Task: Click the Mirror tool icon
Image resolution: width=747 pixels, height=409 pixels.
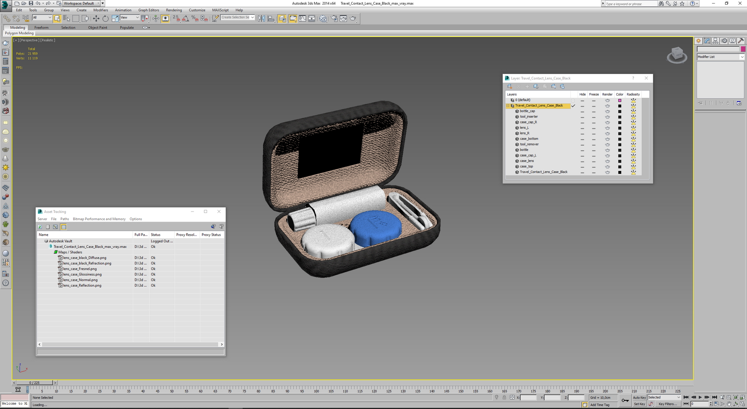Action: 261,18
